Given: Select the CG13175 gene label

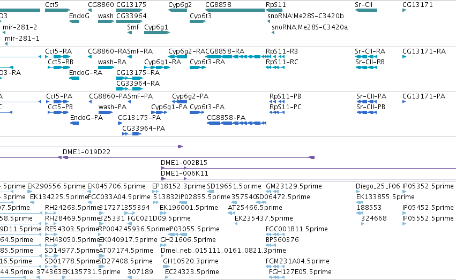Looking at the screenshot, I should (131, 5).
